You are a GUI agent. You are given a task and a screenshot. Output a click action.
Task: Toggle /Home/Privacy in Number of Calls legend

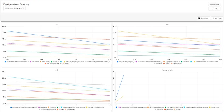click(x=214, y=107)
